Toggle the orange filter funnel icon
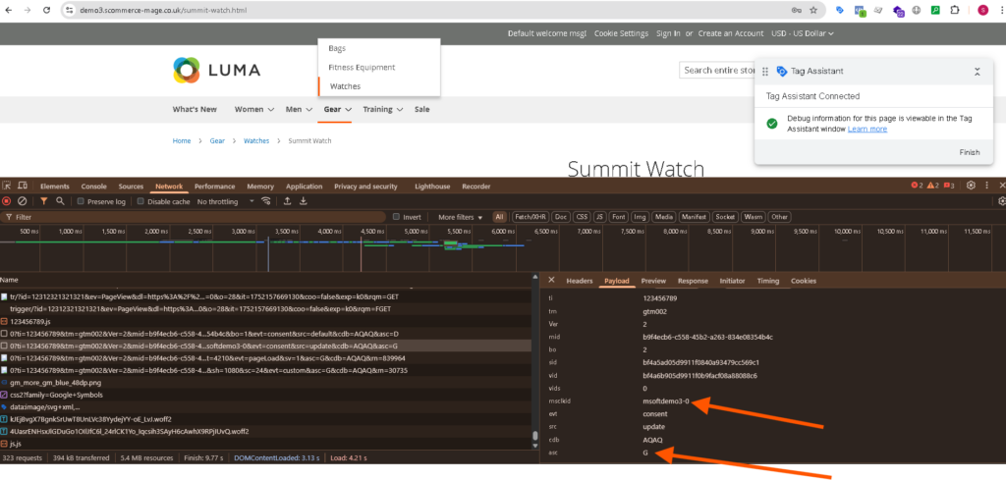This screenshot has width=1006, height=480. coord(43,201)
